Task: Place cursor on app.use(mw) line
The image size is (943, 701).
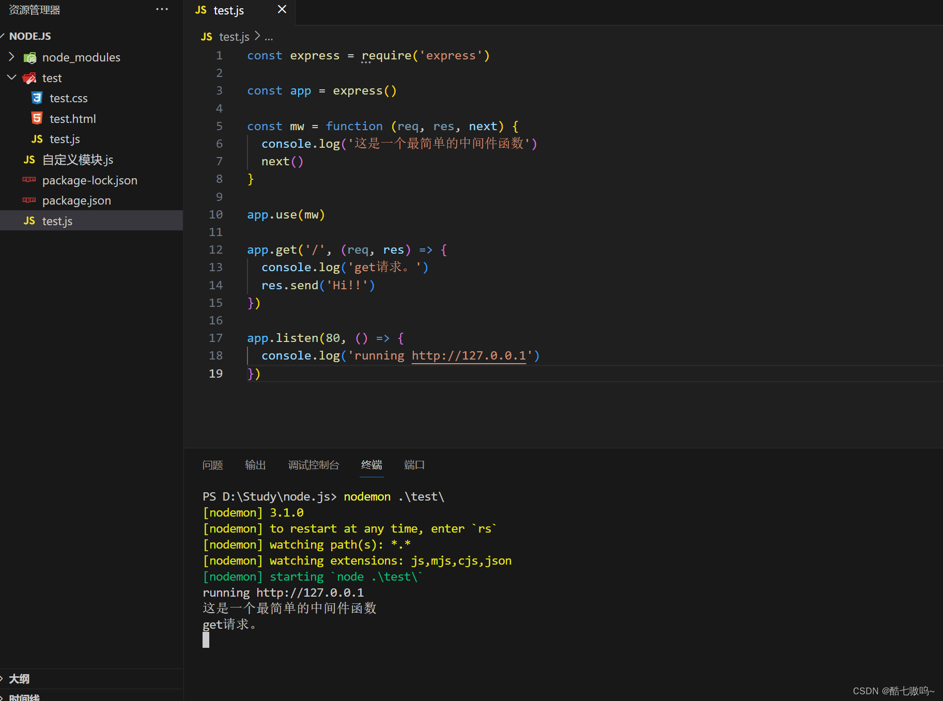Action: tap(286, 215)
